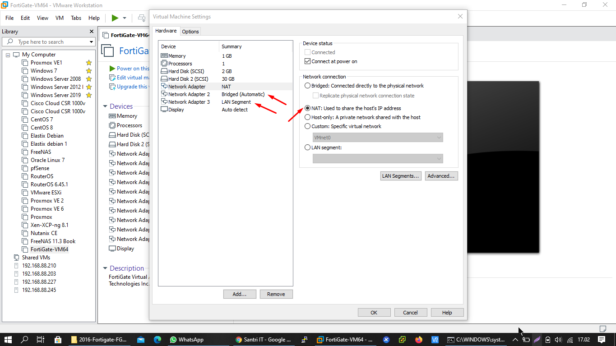Screen dimensions: 616x346
Task: Close the Library panel with X
Action: click(x=91, y=32)
